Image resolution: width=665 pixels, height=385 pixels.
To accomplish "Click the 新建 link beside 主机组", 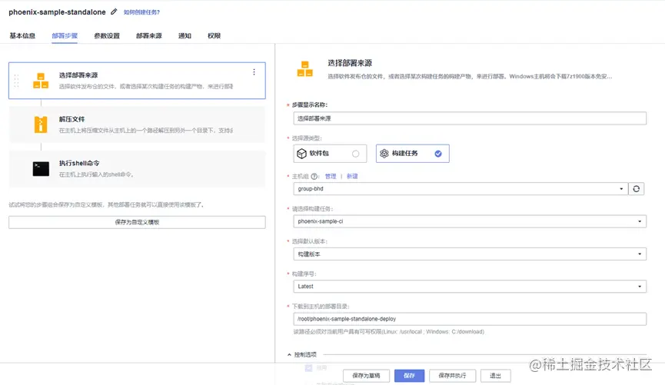I will 352,177.
